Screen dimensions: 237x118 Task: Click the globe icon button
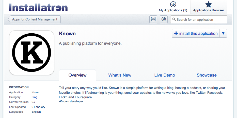coord(164,19)
